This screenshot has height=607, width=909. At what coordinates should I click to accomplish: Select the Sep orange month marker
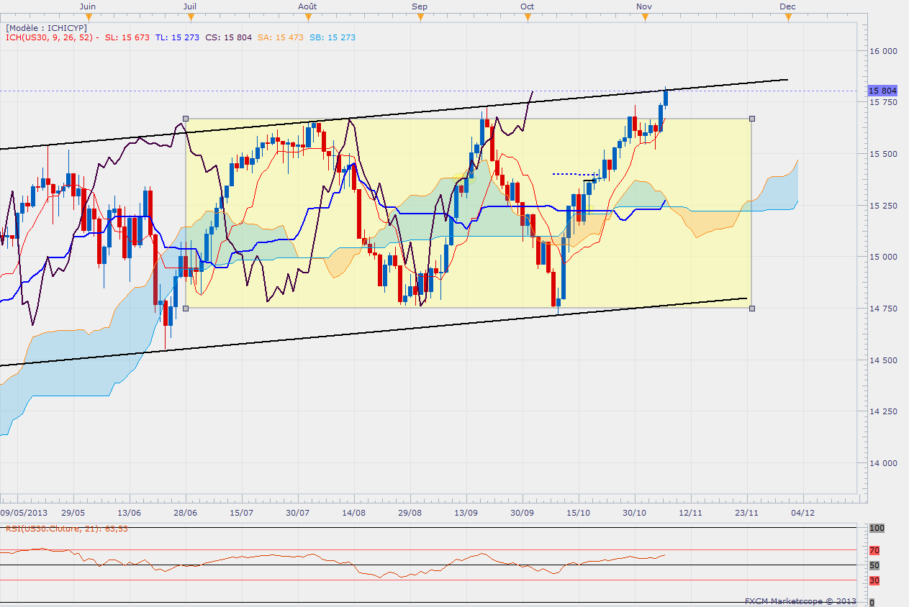[420, 18]
